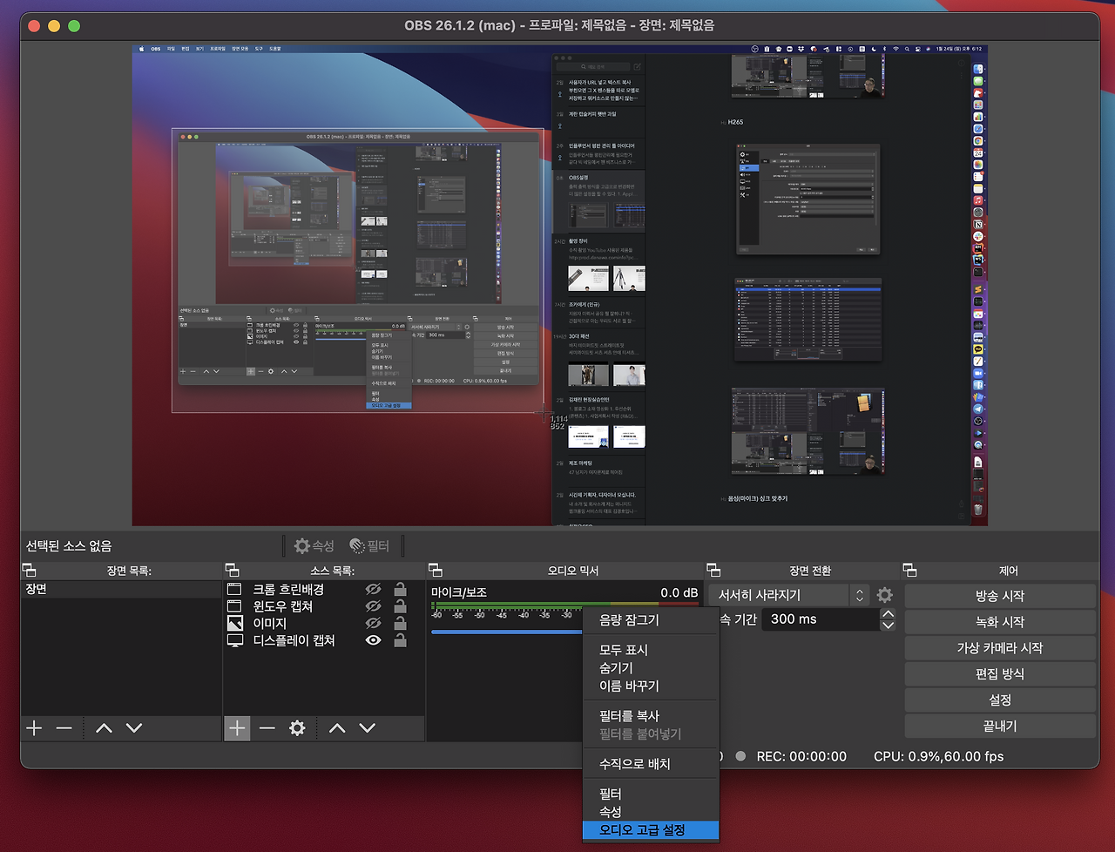Choose 필터를 붙여넣기 in the context menu
This screenshot has width=1115, height=852.
(651, 734)
